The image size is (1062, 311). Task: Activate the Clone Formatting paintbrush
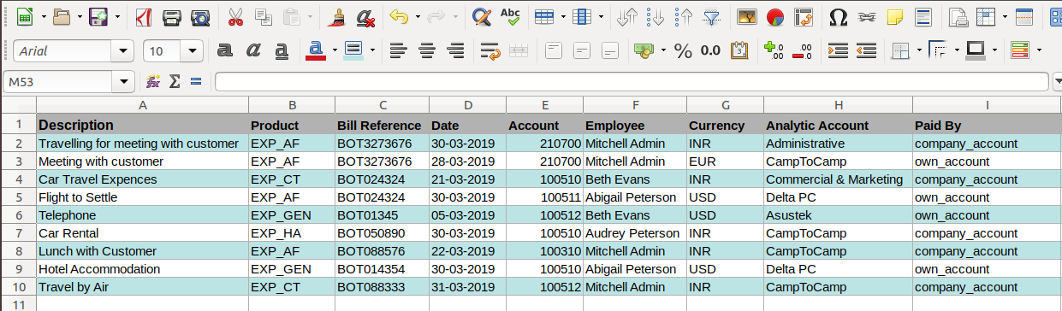tap(337, 16)
